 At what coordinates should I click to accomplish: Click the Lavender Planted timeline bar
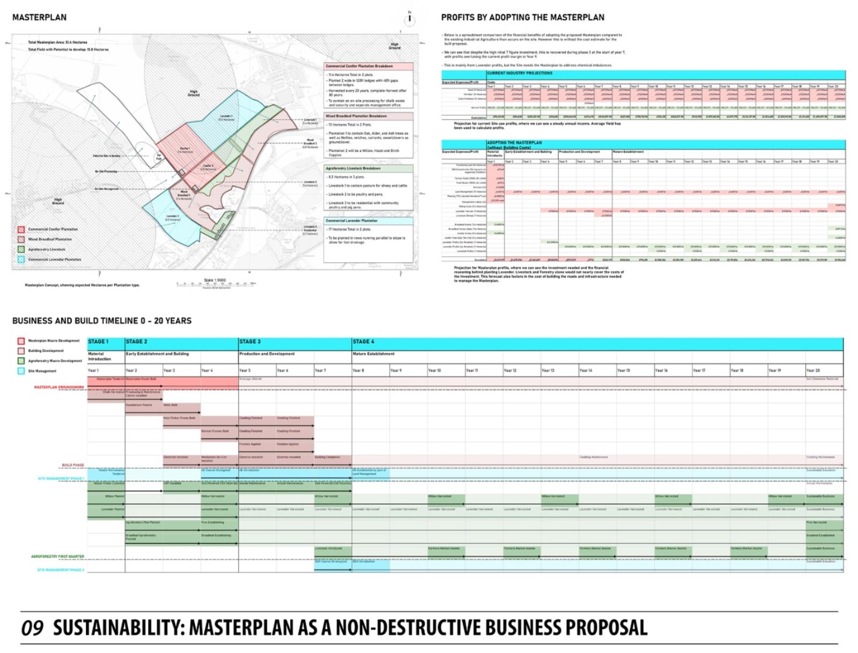pyautogui.click(x=106, y=513)
